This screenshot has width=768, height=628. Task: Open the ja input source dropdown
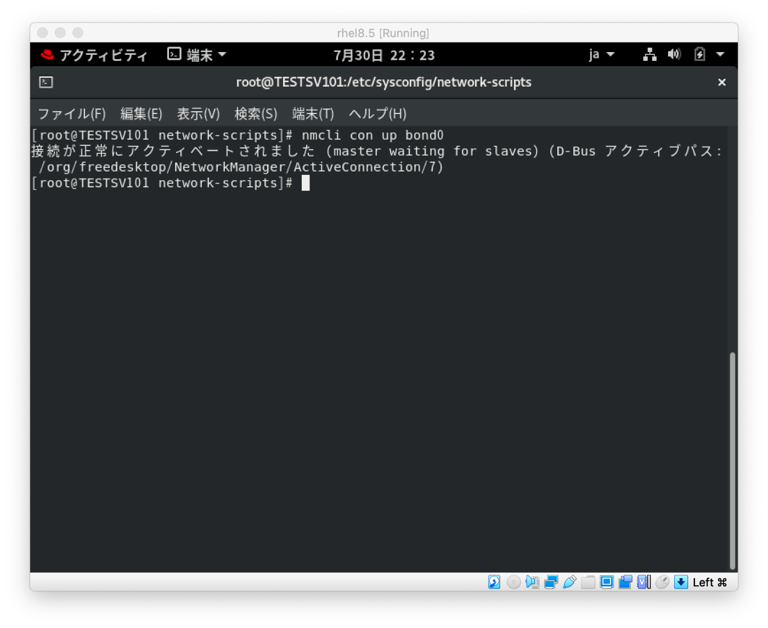[x=602, y=55]
